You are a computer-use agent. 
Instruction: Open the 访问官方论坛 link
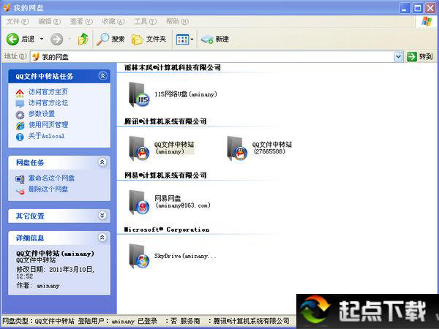[x=48, y=103]
